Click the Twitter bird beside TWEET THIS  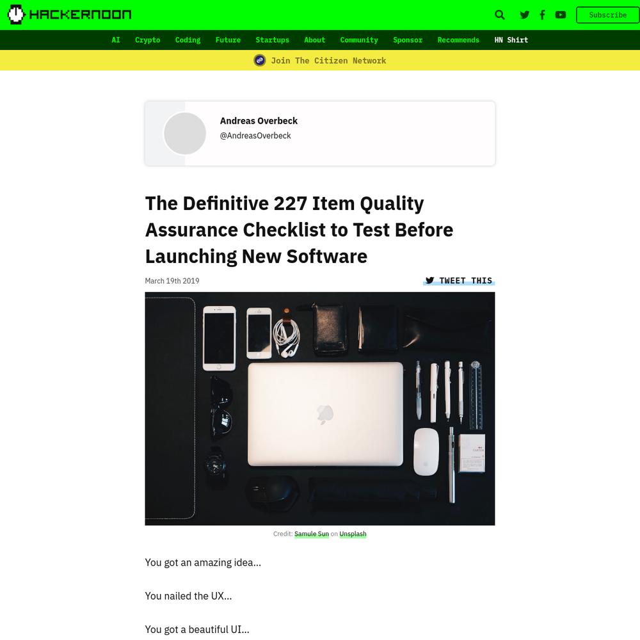(x=430, y=280)
